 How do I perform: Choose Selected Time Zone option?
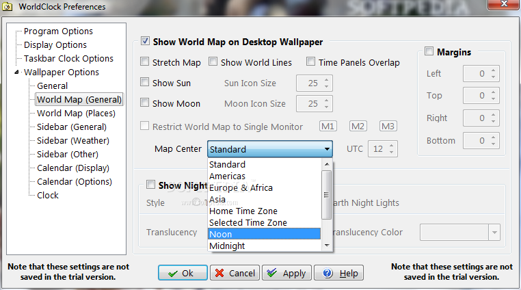[265, 222]
